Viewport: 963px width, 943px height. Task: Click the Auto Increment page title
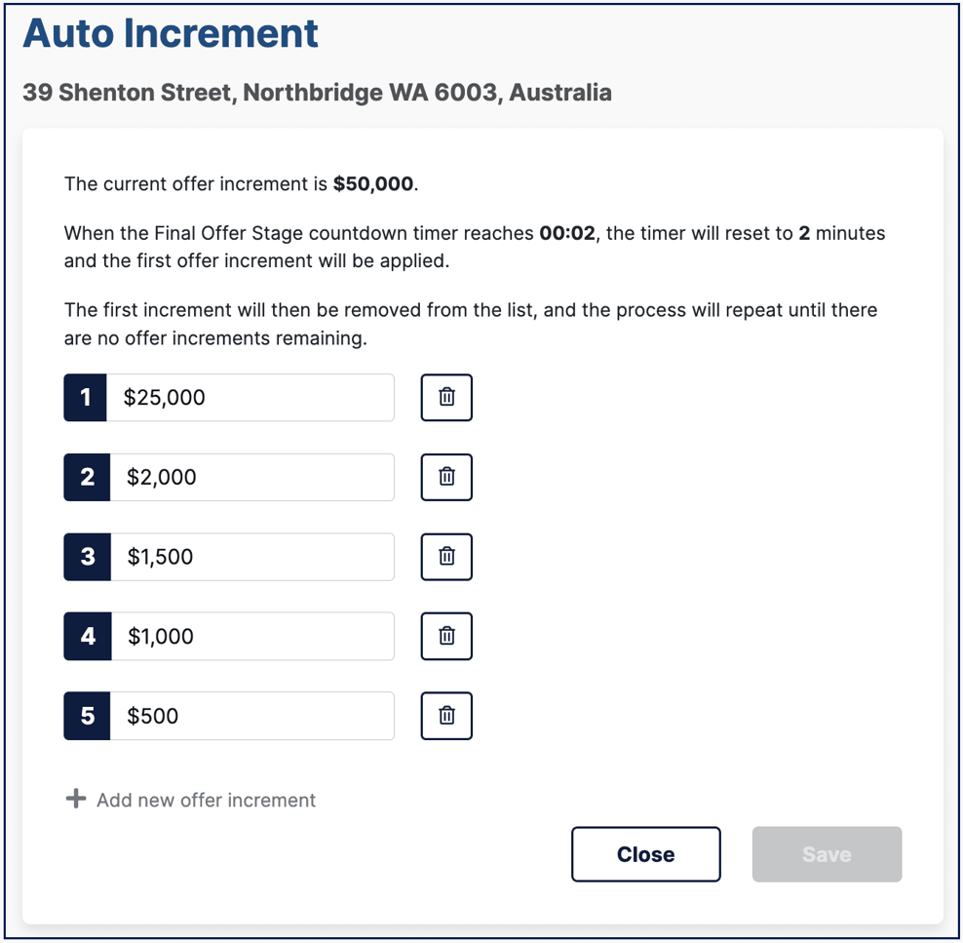(x=171, y=33)
